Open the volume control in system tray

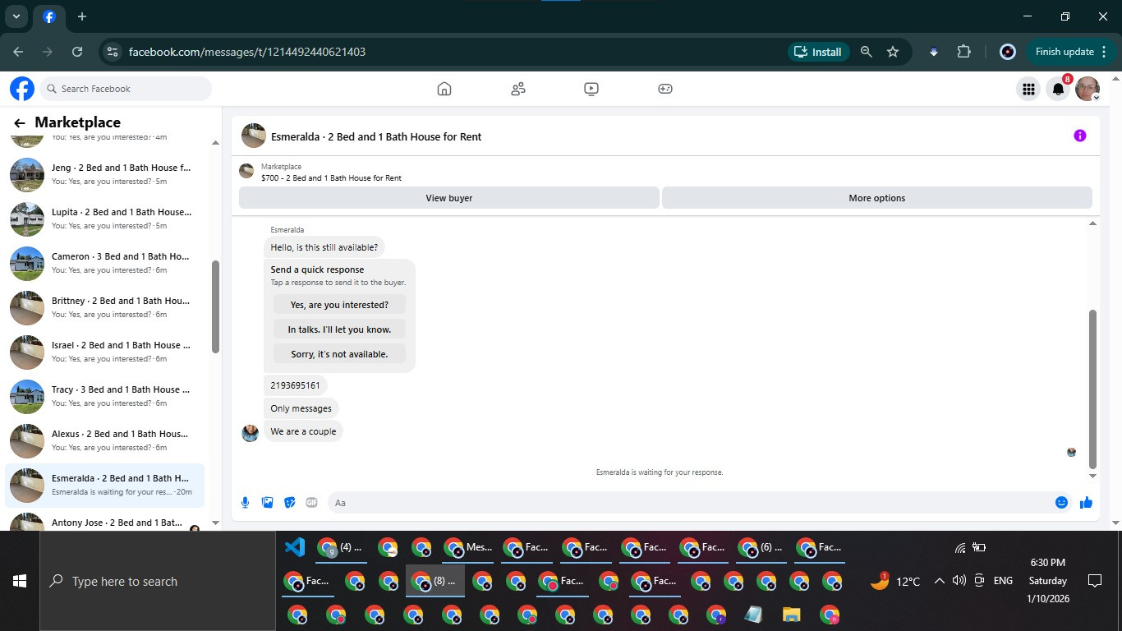tap(959, 581)
